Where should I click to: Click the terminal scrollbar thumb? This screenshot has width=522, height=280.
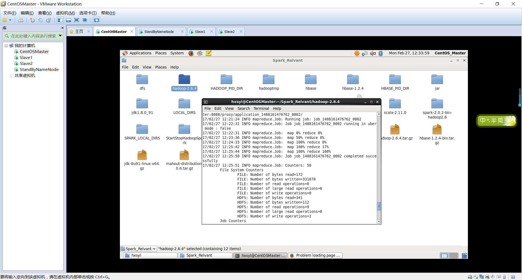(x=379, y=206)
